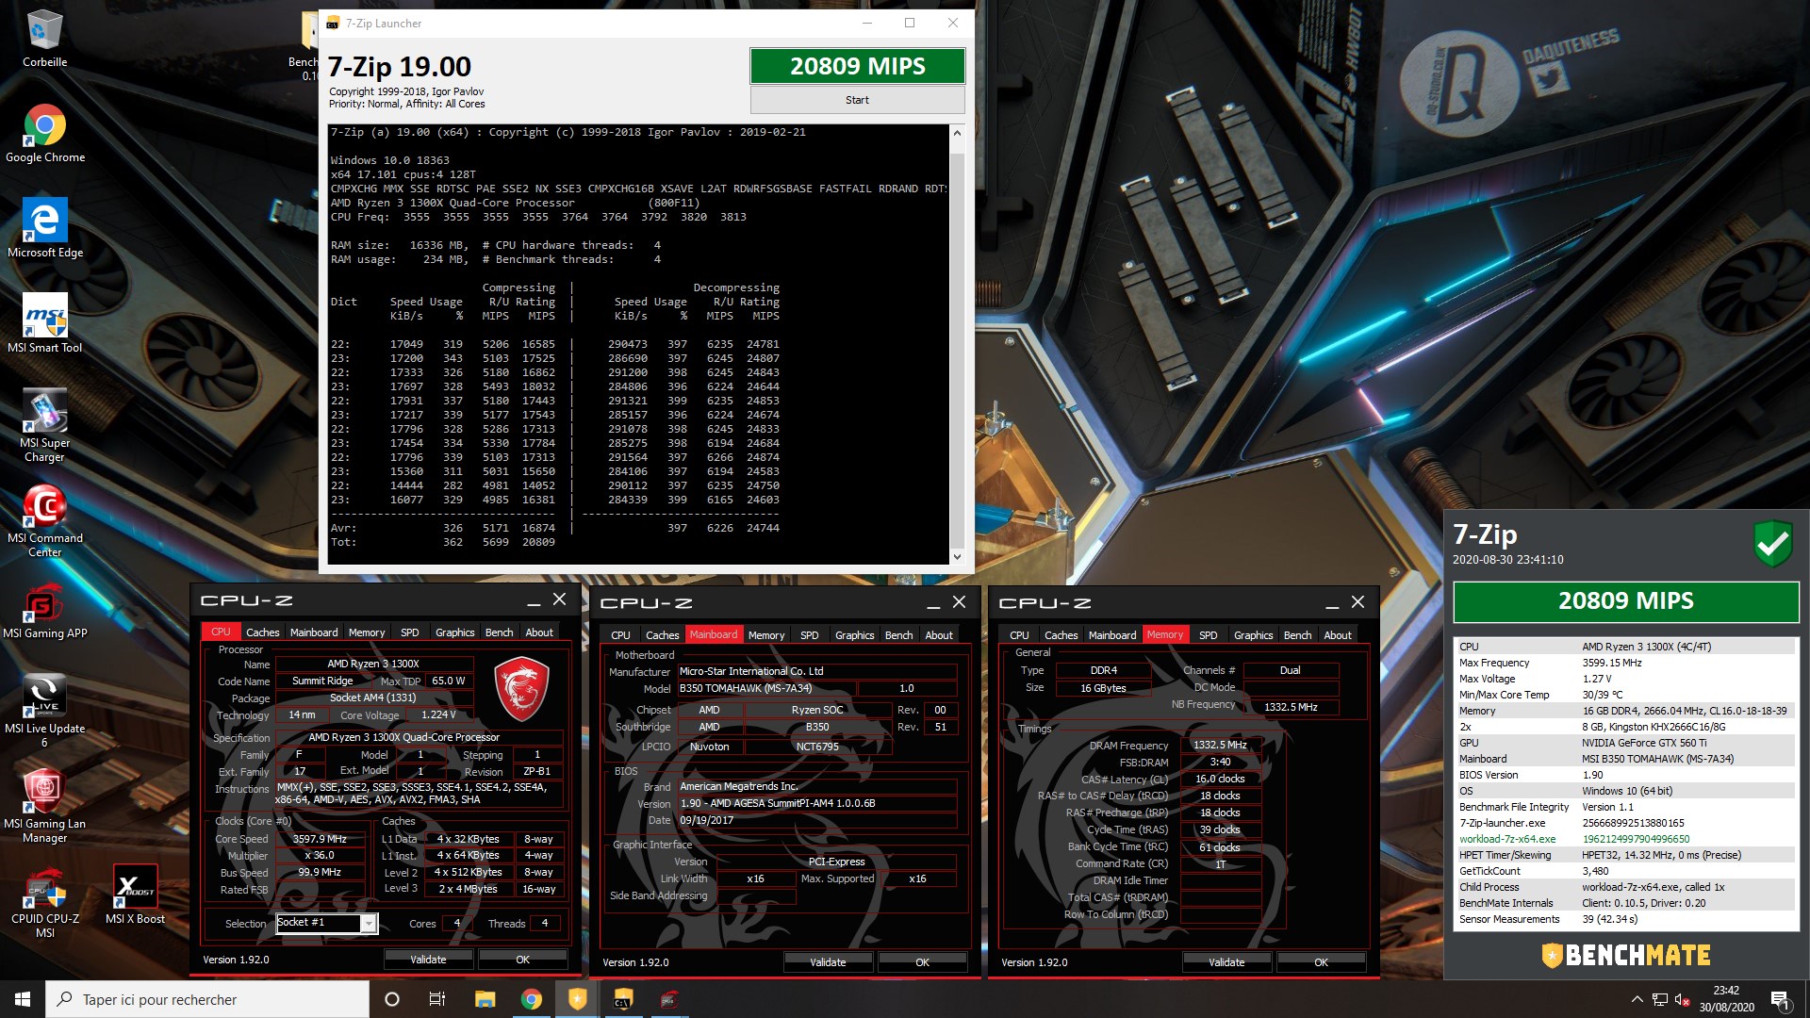1810x1018 pixels.
Task: Open Chrome from the taskbar
Action: (x=531, y=999)
